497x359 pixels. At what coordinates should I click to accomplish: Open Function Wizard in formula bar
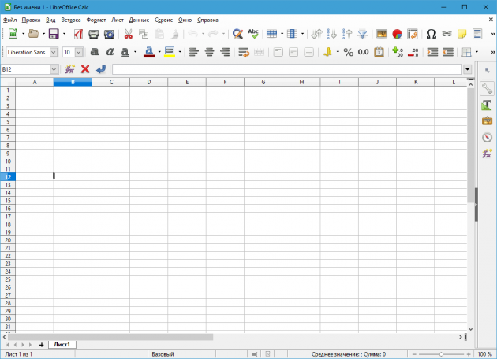69,69
